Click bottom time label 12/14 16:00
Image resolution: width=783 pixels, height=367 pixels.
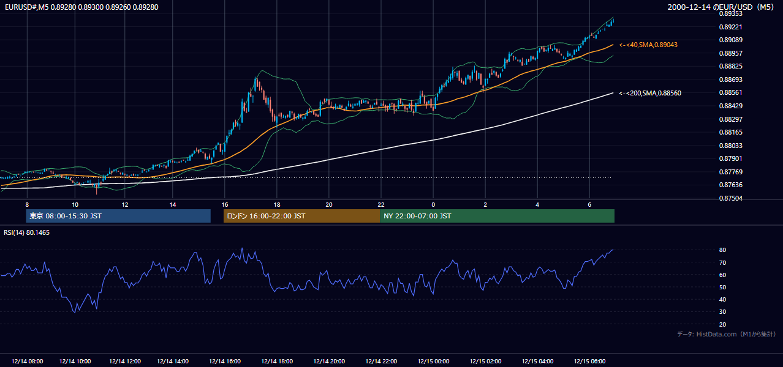225,361
